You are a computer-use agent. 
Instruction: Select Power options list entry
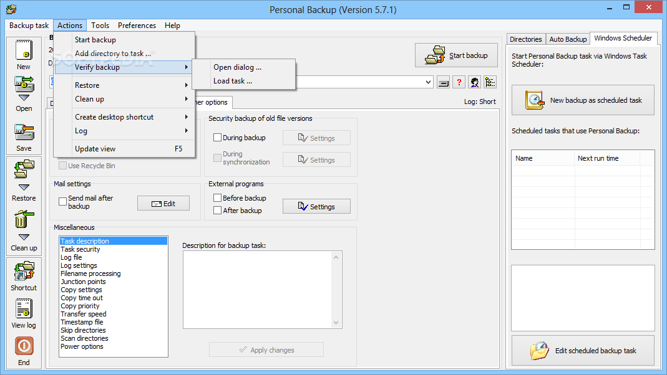click(x=114, y=346)
